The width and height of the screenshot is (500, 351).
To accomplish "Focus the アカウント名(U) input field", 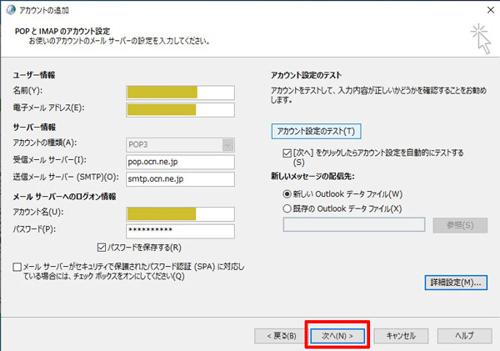I will click(181, 214).
